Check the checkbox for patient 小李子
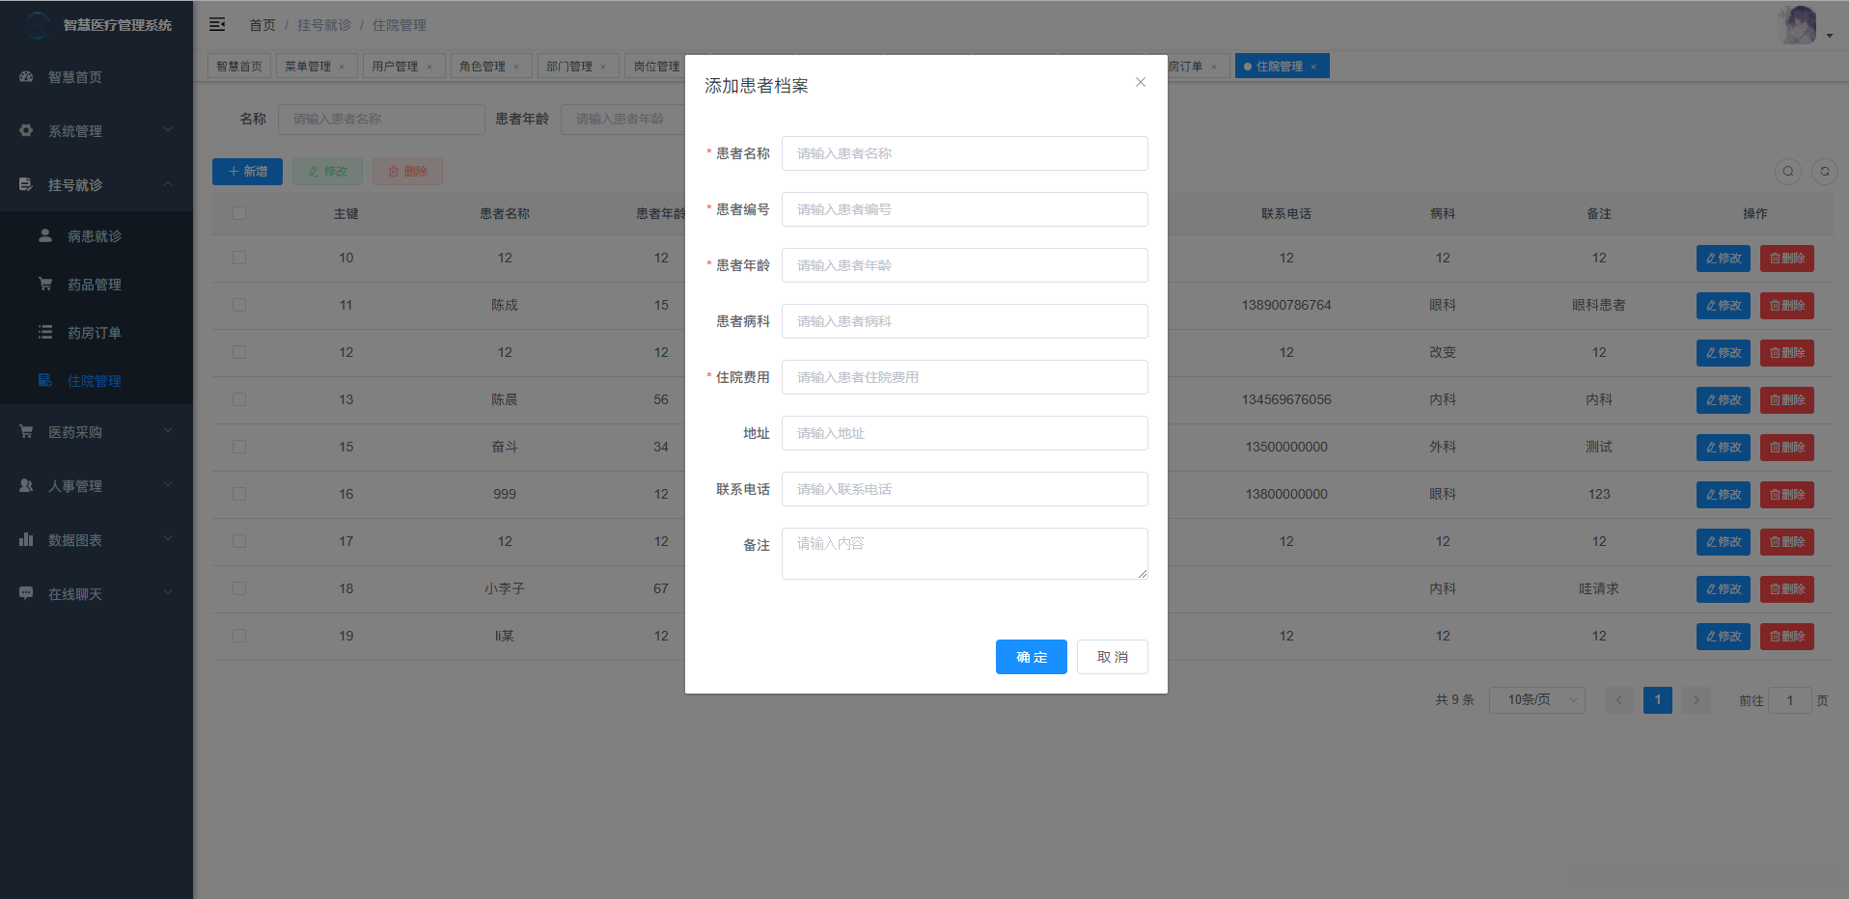 [x=238, y=588]
